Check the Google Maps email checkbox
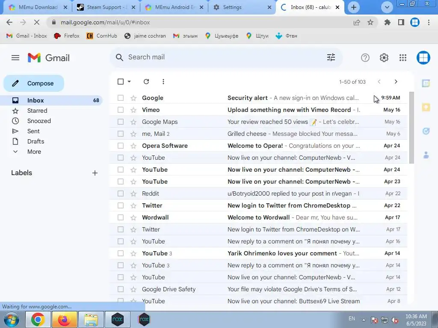The width and height of the screenshot is (438, 328). click(120, 122)
